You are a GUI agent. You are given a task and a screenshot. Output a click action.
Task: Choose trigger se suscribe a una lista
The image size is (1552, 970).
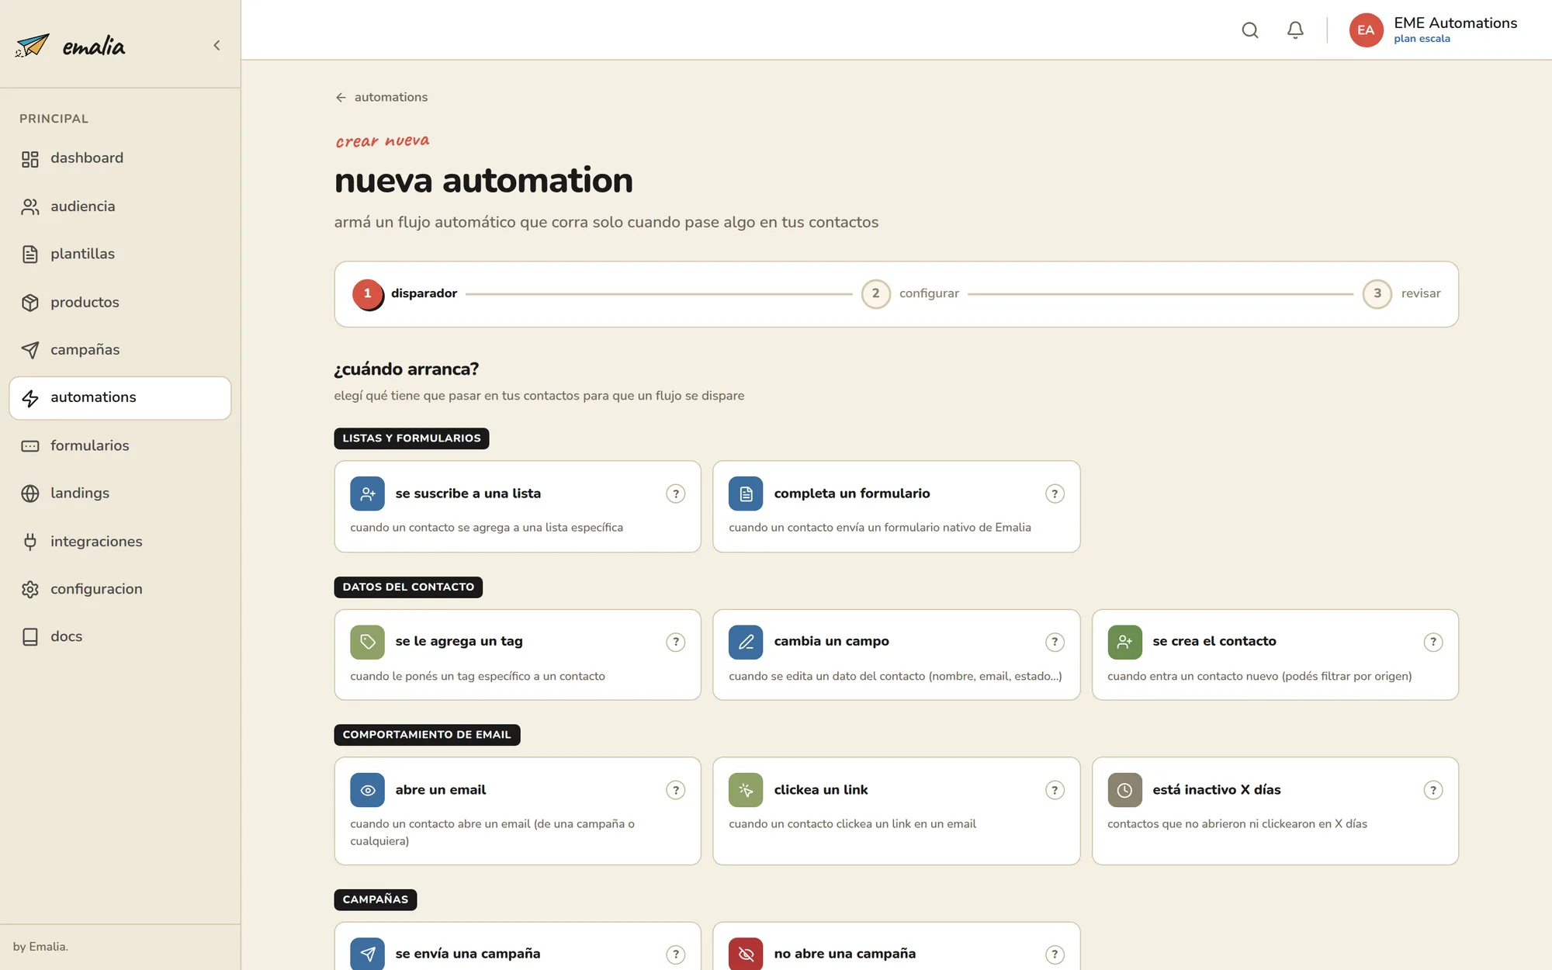click(518, 507)
